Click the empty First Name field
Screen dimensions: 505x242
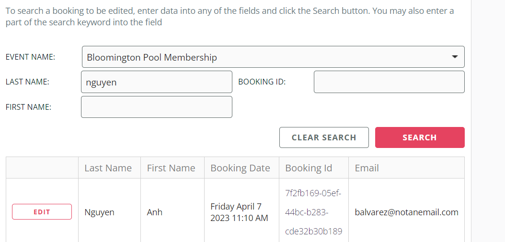click(x=157, y=107)
